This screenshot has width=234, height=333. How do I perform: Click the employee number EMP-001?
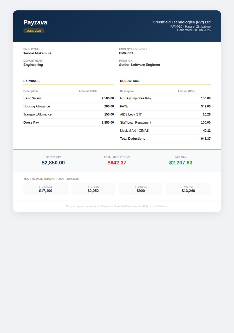tap(126, 53)
